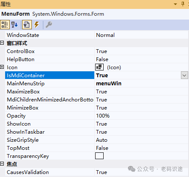Click the Normal value of WindowState
The width and height of the screenshot is (189, 177).
point(105,35)
